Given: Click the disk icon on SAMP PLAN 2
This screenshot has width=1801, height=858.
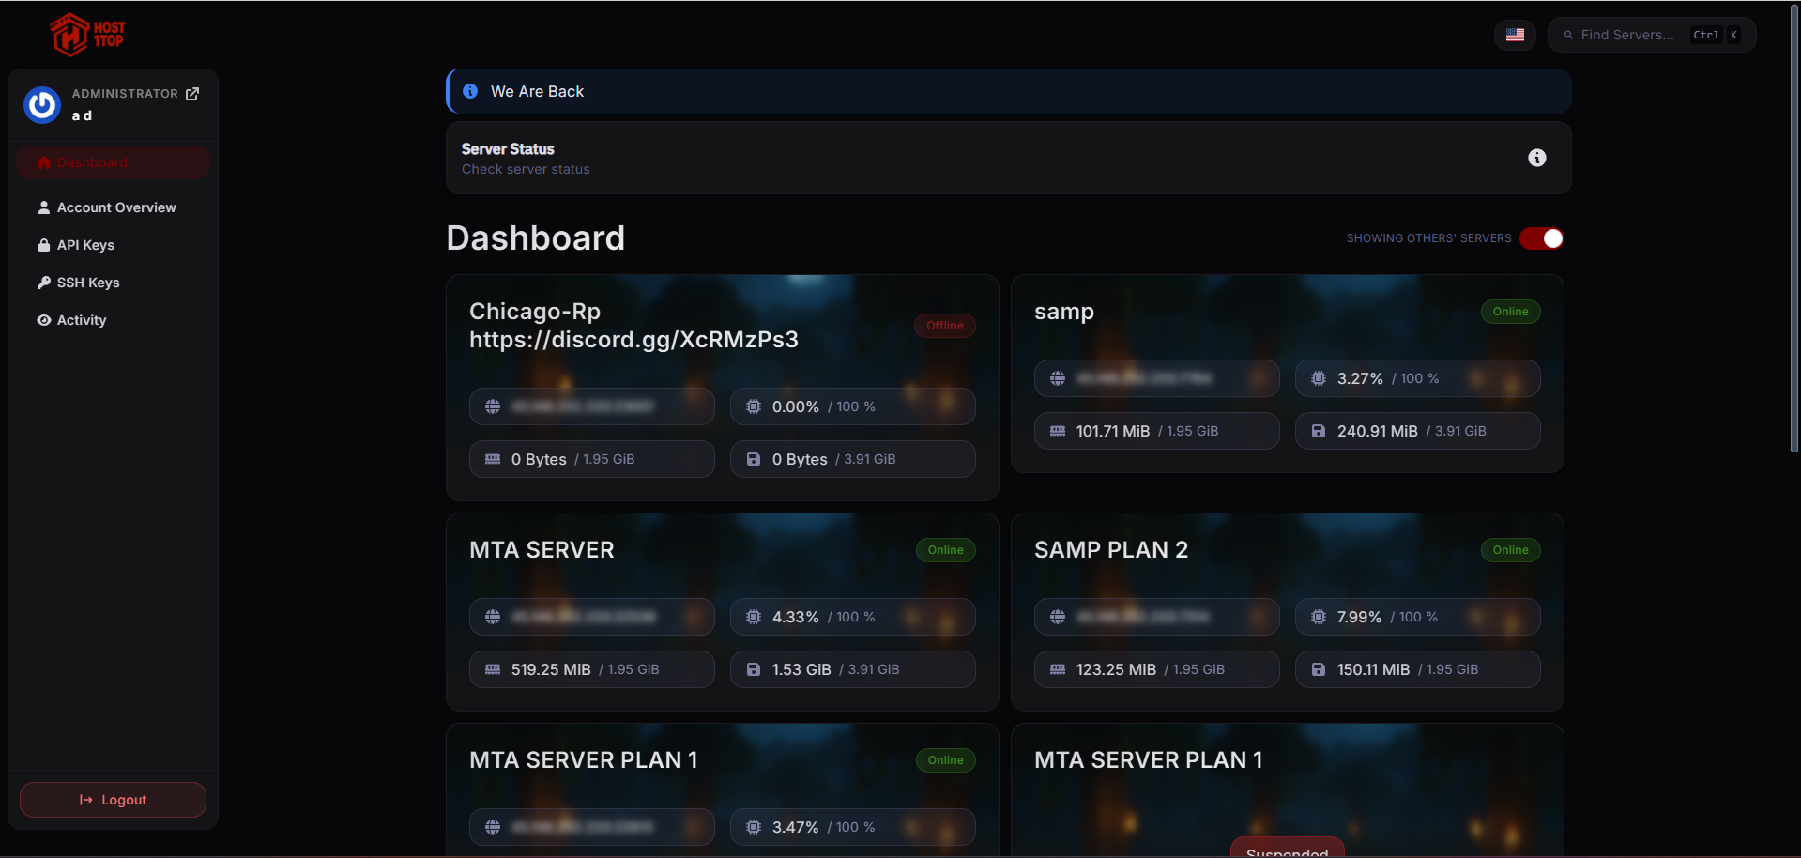Looking at the screenshot, I should pos(1318,668).
